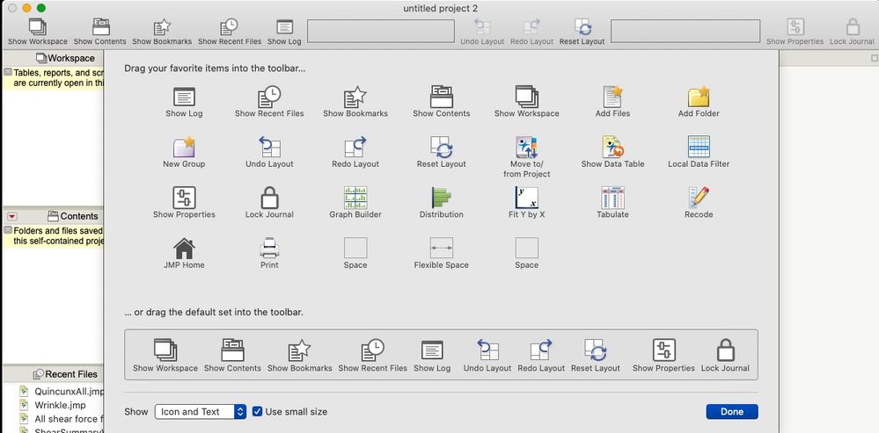Image resolution: width=879 pixels, height=433 pixels.
Task: Select the Tabulate icon
Action: tap(612, 198)
